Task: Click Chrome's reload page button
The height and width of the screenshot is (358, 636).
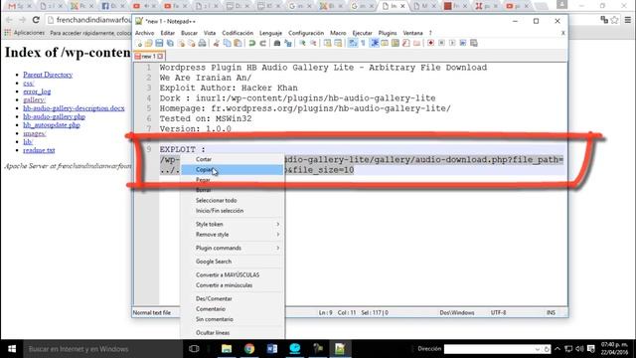Action: tap(36, 20)
